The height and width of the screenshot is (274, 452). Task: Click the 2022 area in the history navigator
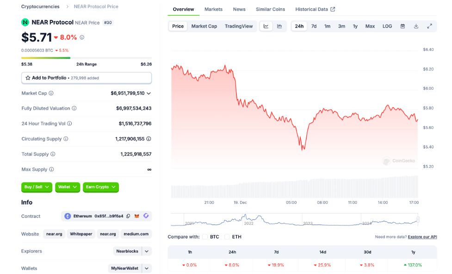[x=248, y=223]
